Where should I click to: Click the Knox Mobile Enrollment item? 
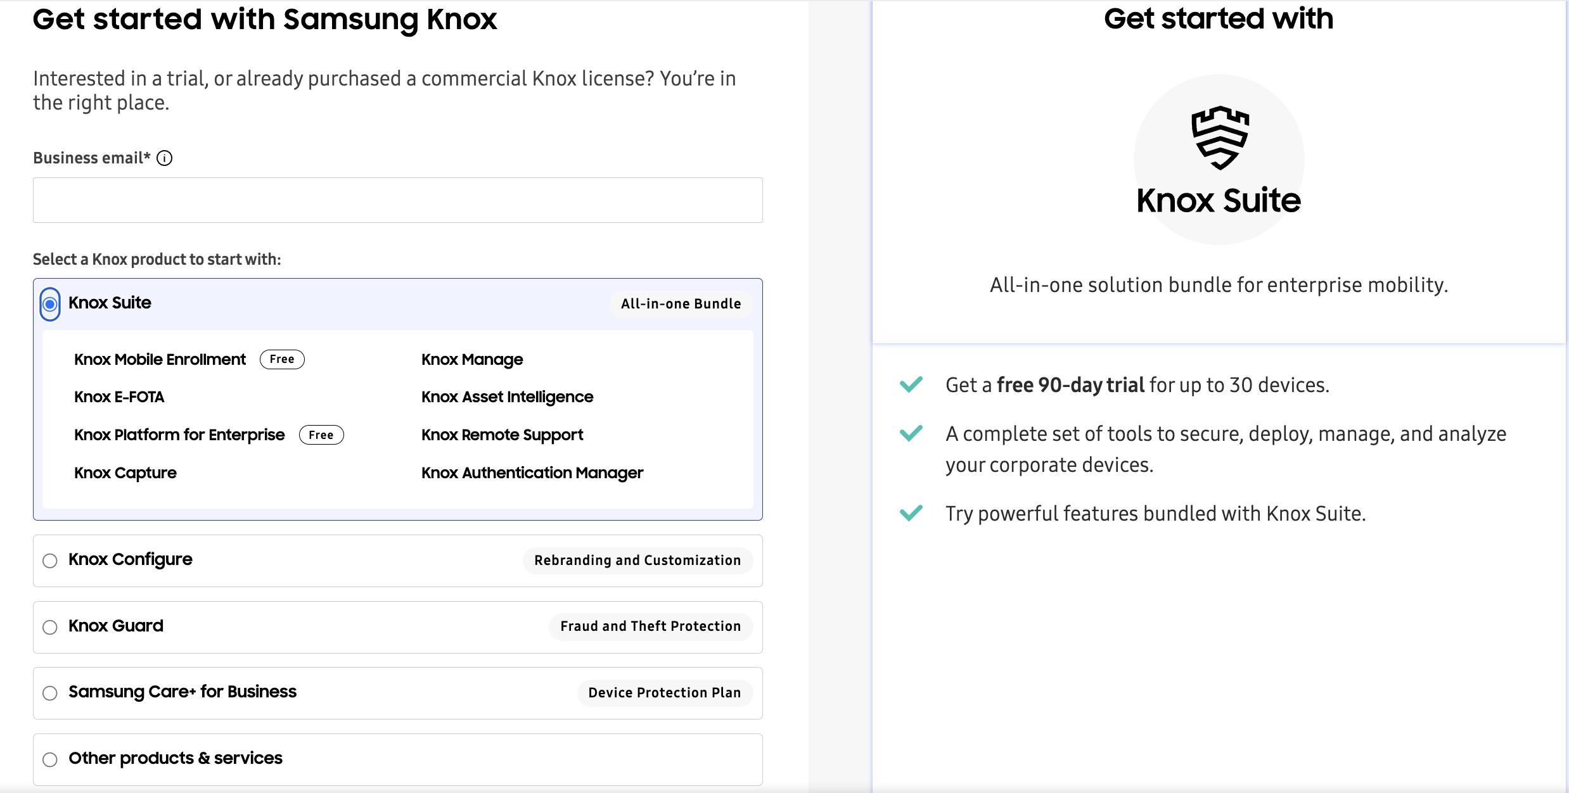(x=160, y=359)
